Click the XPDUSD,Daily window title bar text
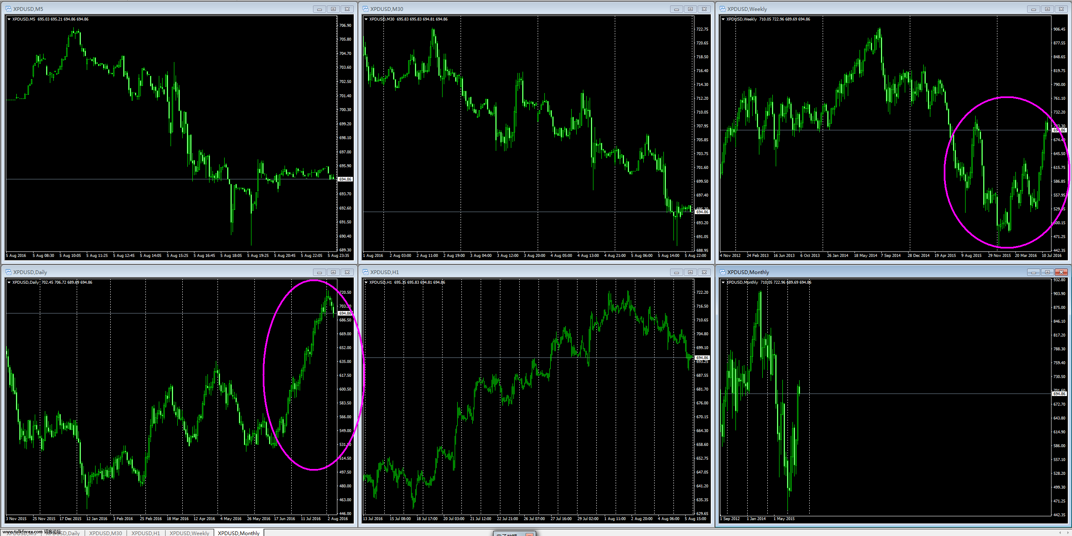The width and height of the screenshot is (1072, 536). click(30, 272)
